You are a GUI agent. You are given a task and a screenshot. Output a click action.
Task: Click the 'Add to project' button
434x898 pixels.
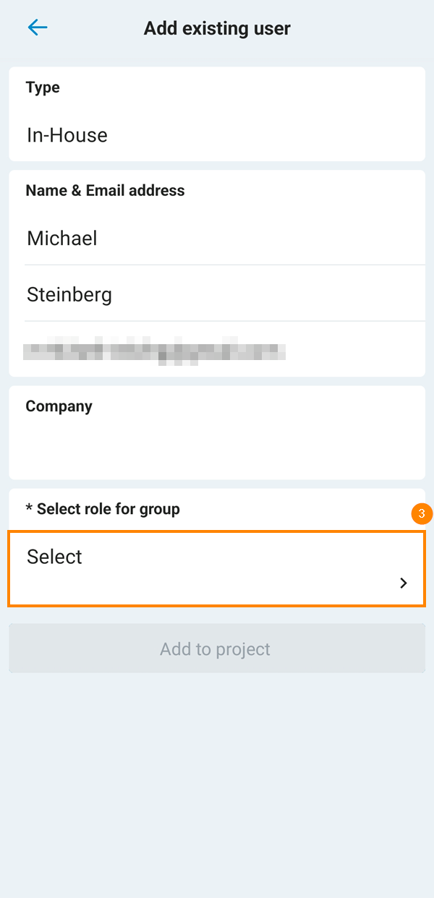(x=217, y=649)
